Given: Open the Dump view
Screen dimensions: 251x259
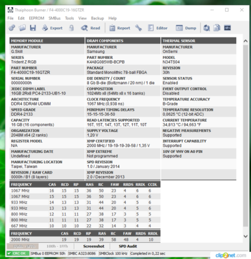Looking at the screenshot, I should (x=186, y=28).
